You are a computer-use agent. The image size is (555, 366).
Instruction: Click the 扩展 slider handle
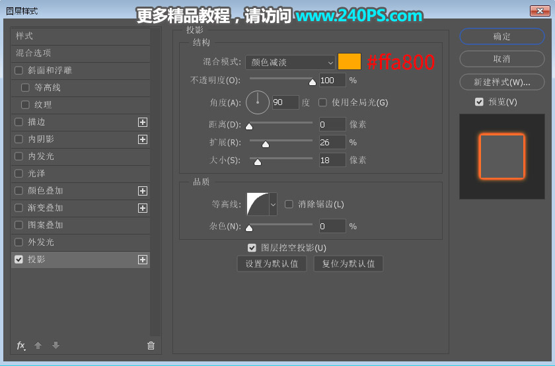coord(266,144)
